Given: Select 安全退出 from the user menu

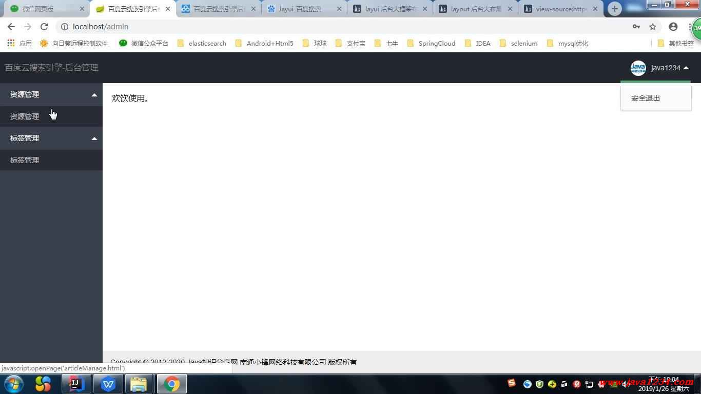Looking at the screenshot, I should [x=656, y=98].
